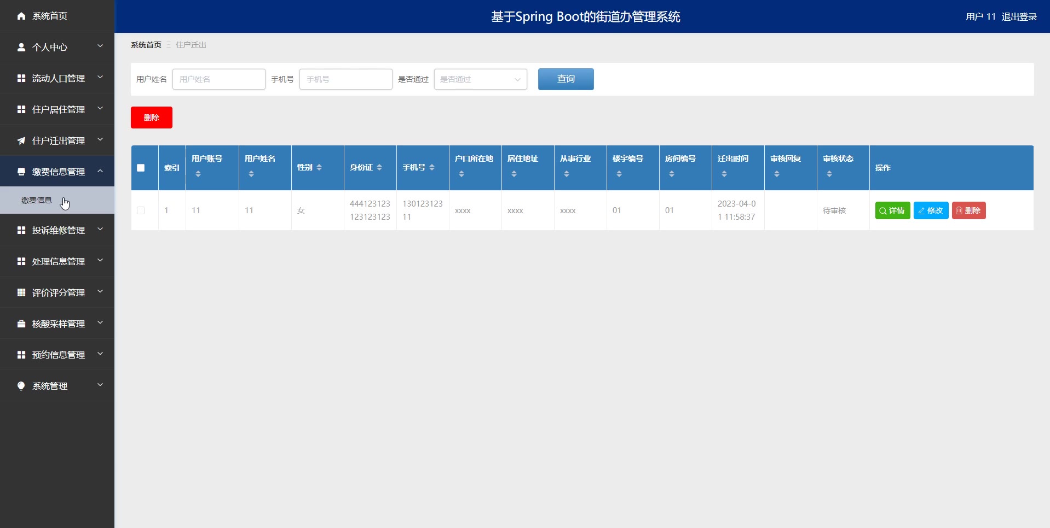Image resolution: width=1050 pixels, height=528 pixels.
Task: Sort table by 审核回复 column arrows
Action: tap(777, 174)
